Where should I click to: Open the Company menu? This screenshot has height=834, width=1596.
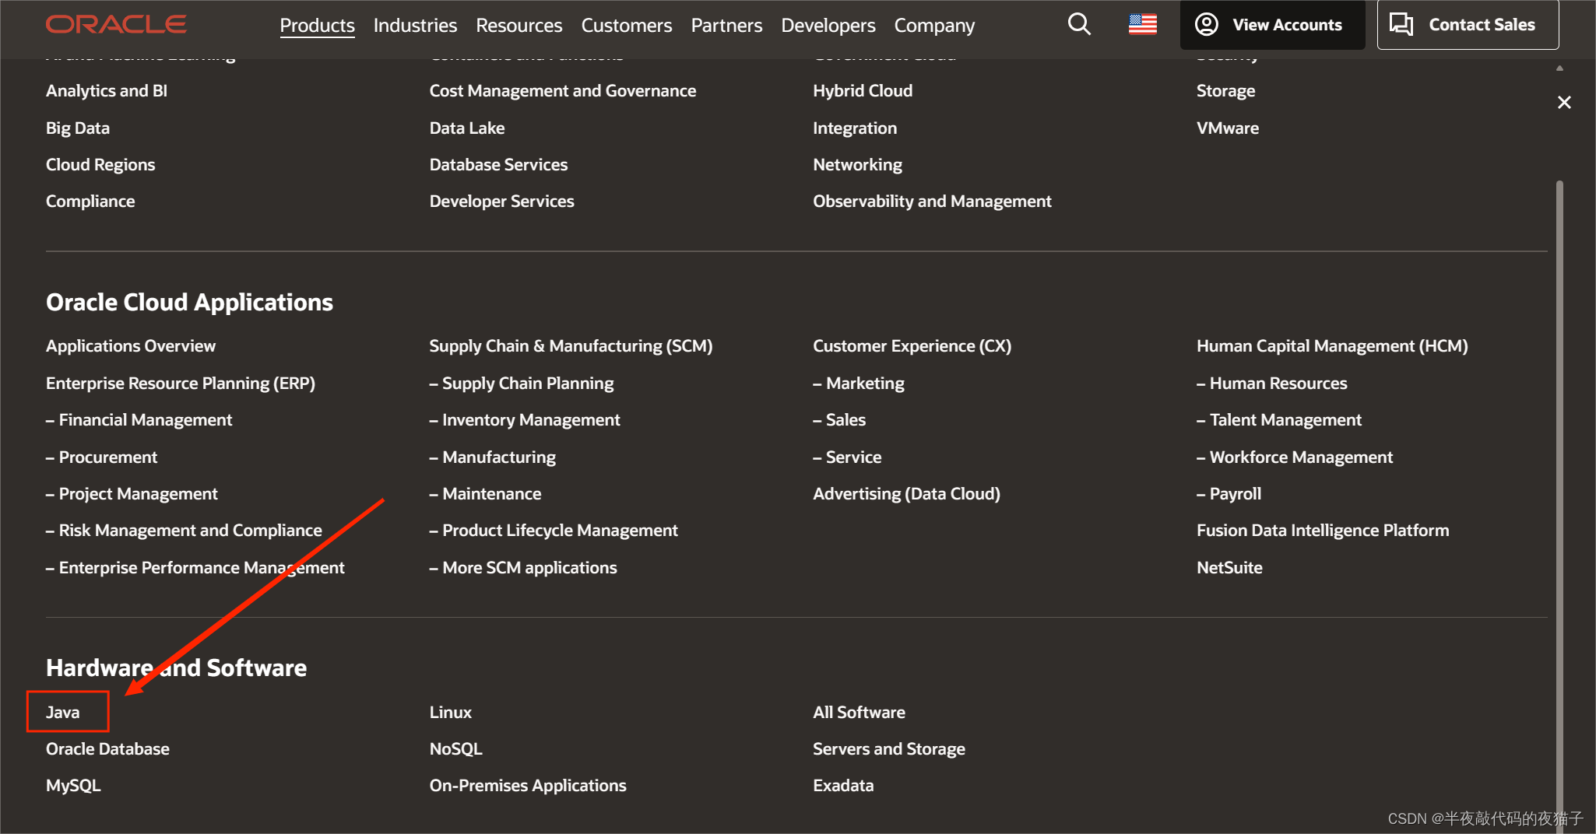click(934, 26)
